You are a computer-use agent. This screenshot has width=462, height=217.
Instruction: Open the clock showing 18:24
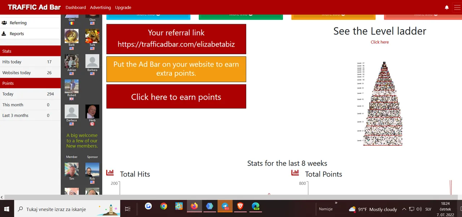click(x=445, y=209)
